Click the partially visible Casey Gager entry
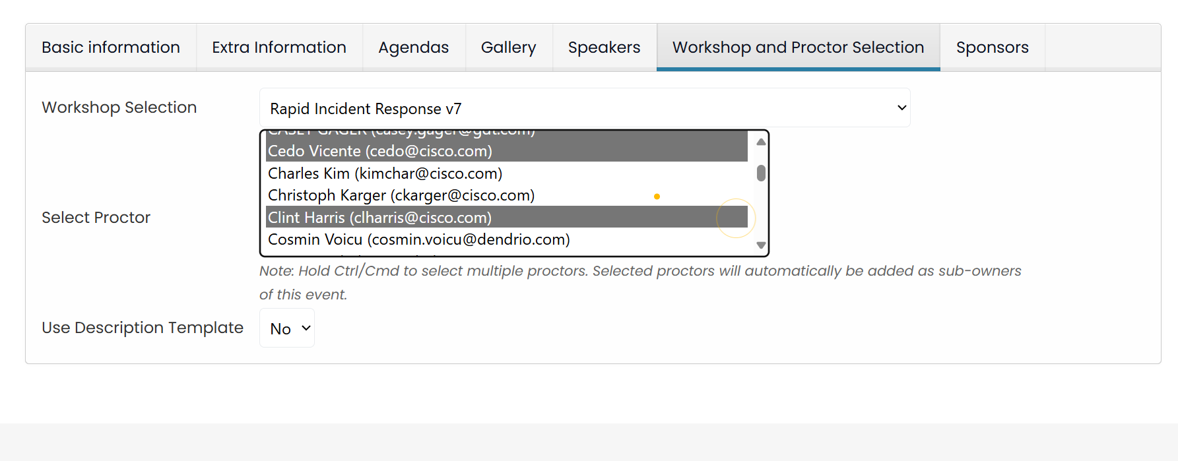1178x461 pixels. (x=401, y=133)
